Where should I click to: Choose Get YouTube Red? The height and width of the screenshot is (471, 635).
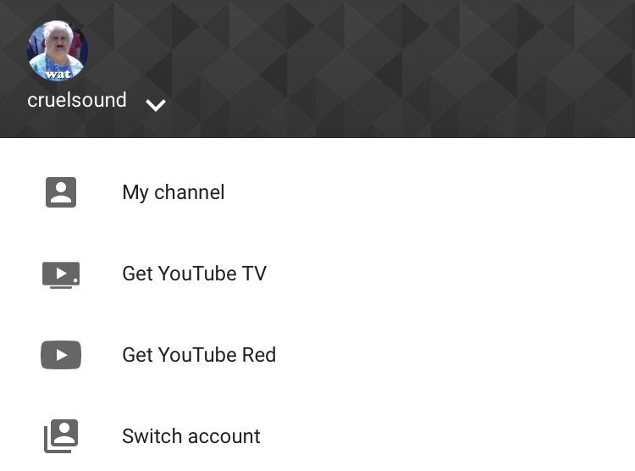[199, 355]
